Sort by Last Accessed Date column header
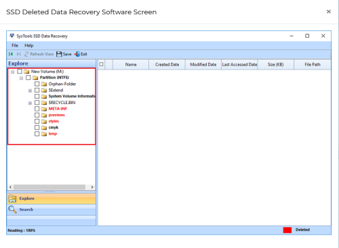 (x=239, y=64)
